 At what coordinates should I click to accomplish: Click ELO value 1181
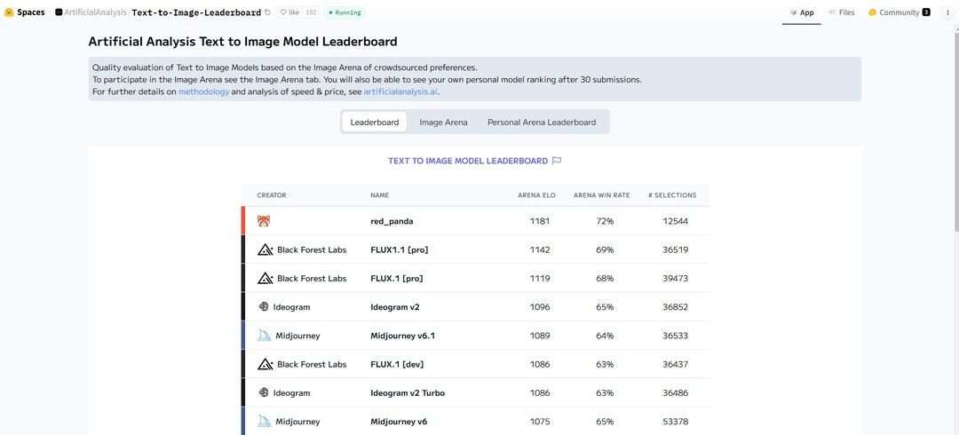click(540, 221)
